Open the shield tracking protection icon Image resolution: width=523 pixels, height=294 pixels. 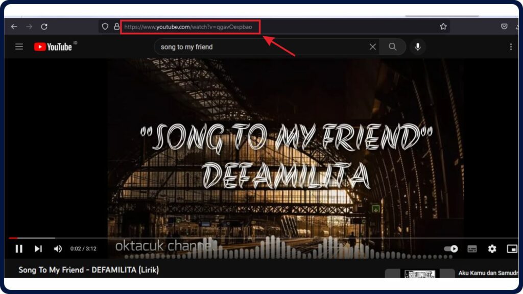105,27
